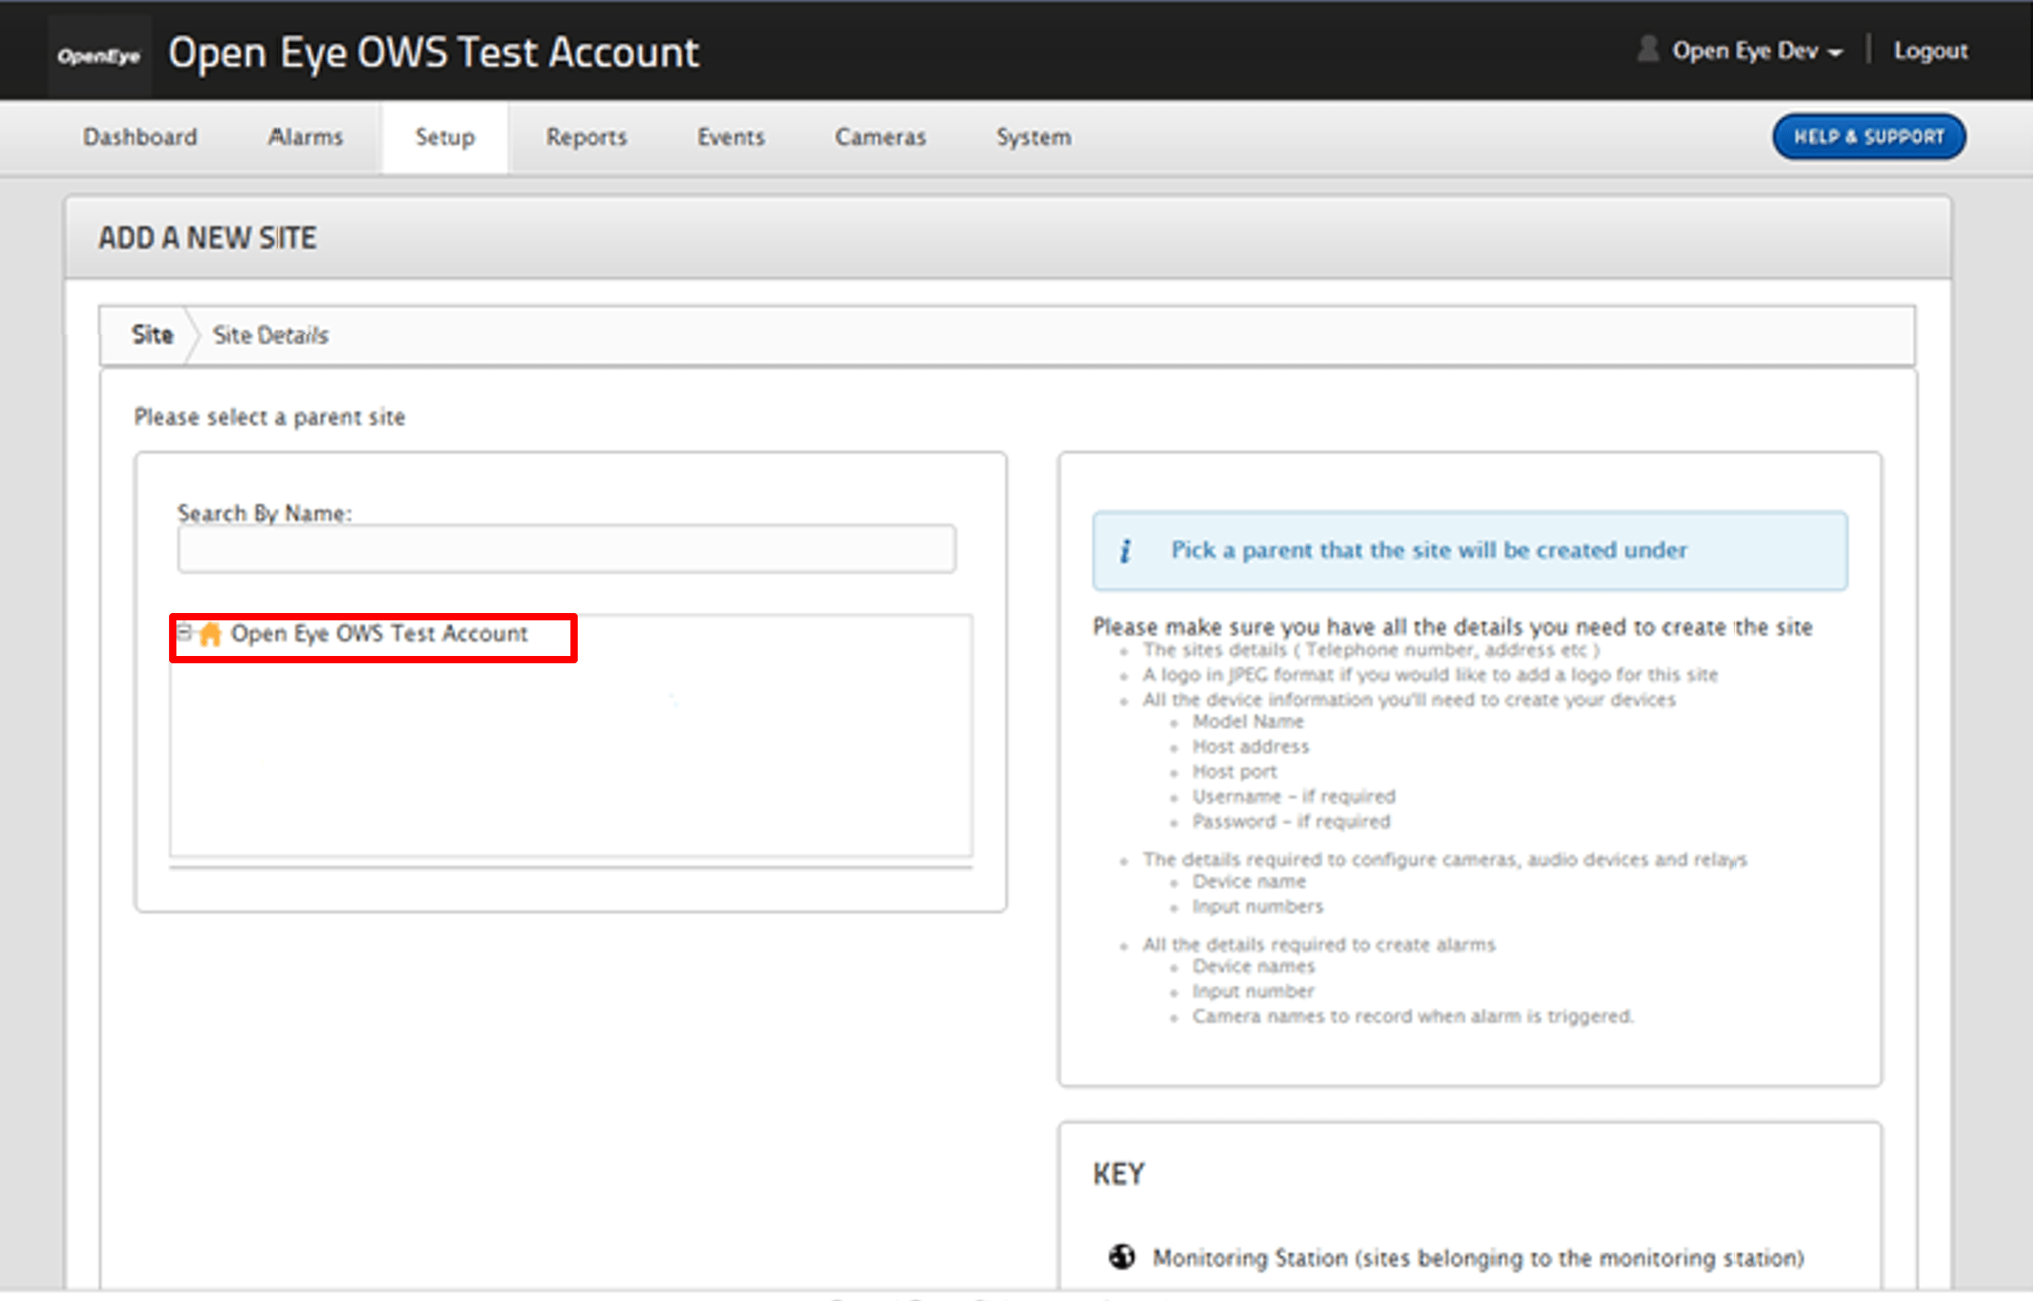This screenshot has height=1301, width=2033.
Task: Open the Reports menu tab
Action: 586,137
